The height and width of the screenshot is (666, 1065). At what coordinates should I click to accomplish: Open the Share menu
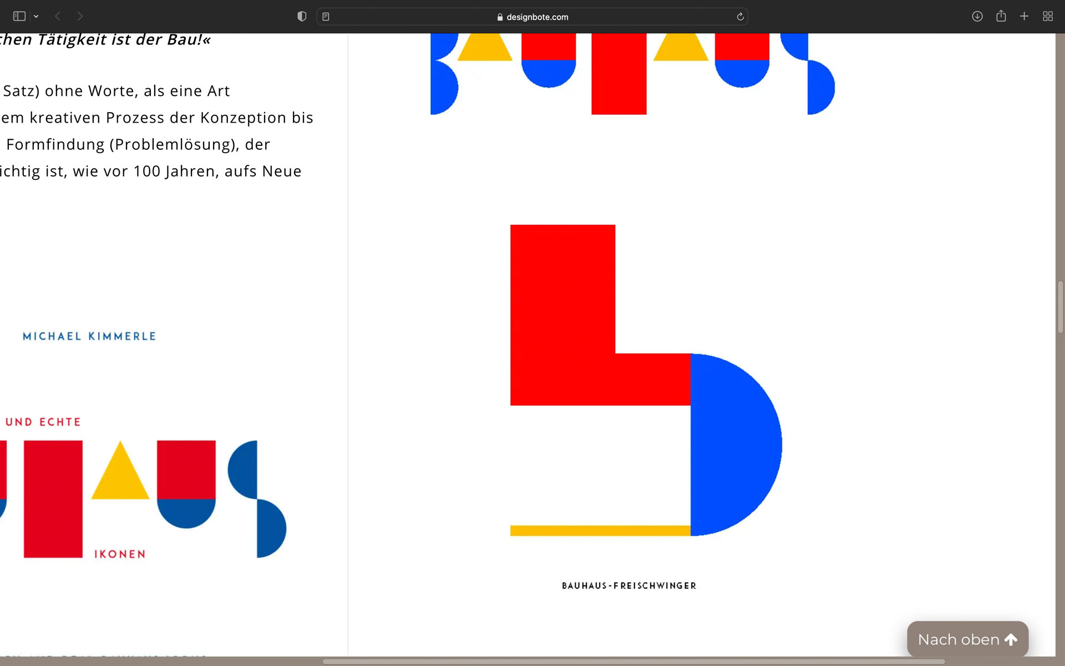pyautogui.click(x=1001, y=16)
